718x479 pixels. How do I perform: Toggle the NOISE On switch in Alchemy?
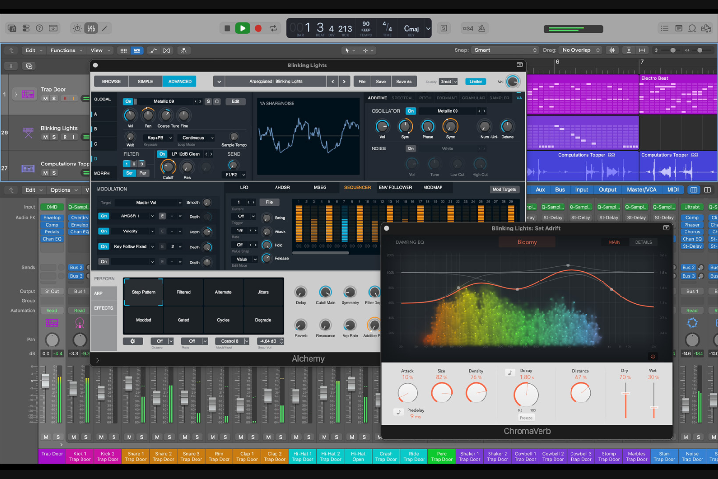click(x=410, y=149)
